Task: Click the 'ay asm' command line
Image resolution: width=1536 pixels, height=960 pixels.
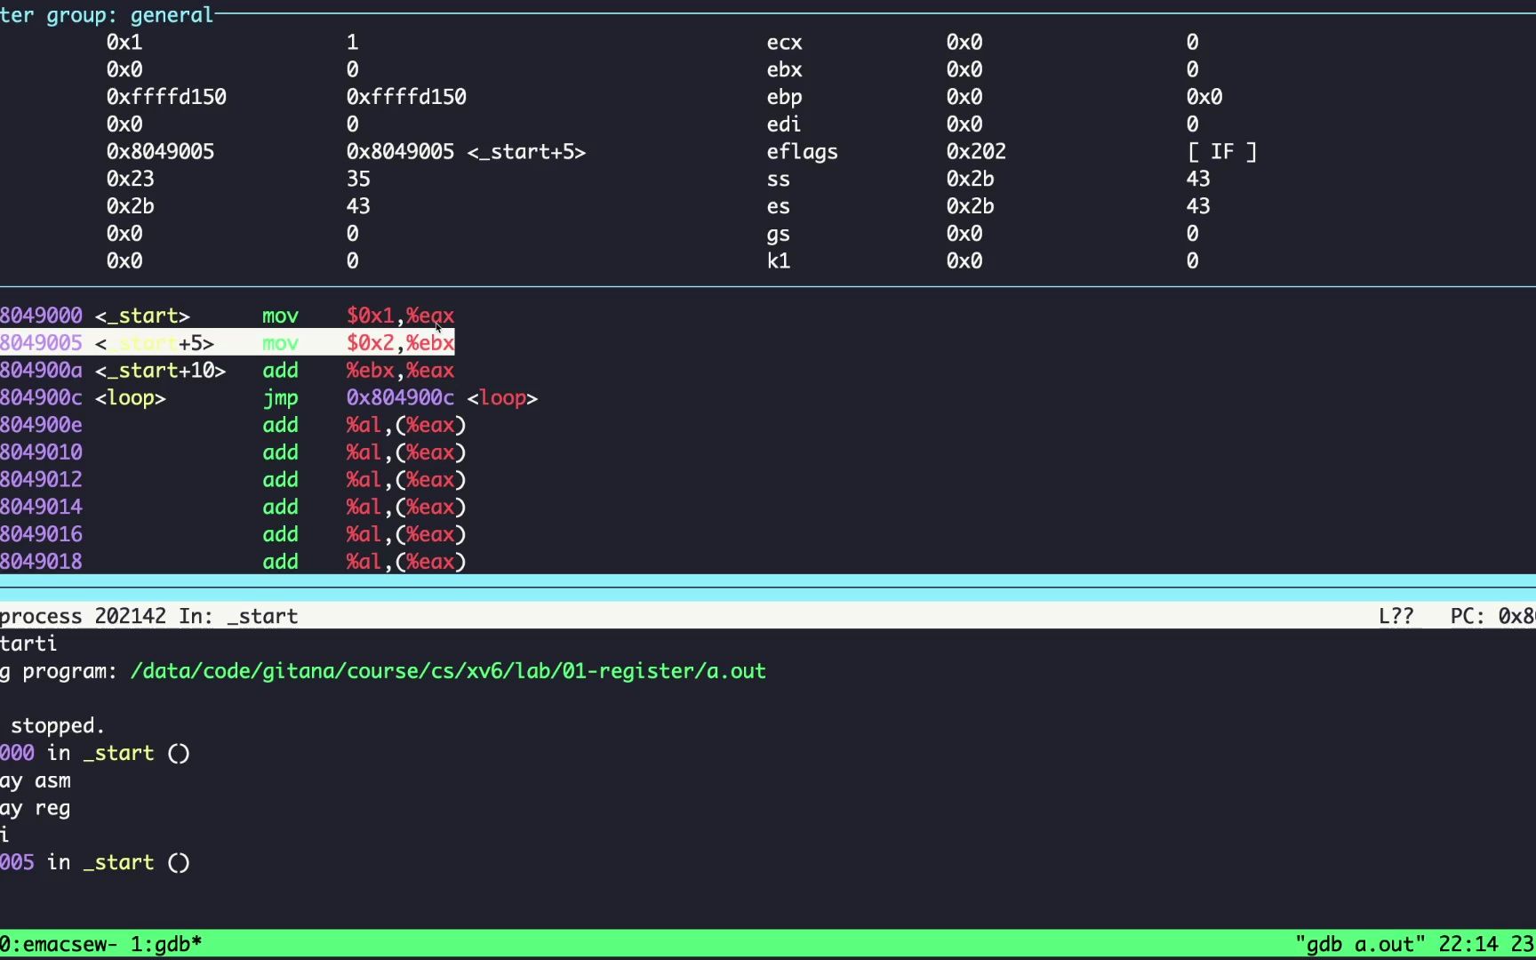Action: [x=36, y=781]
